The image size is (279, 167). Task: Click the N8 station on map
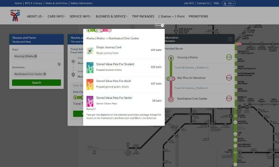pos(235,116)
